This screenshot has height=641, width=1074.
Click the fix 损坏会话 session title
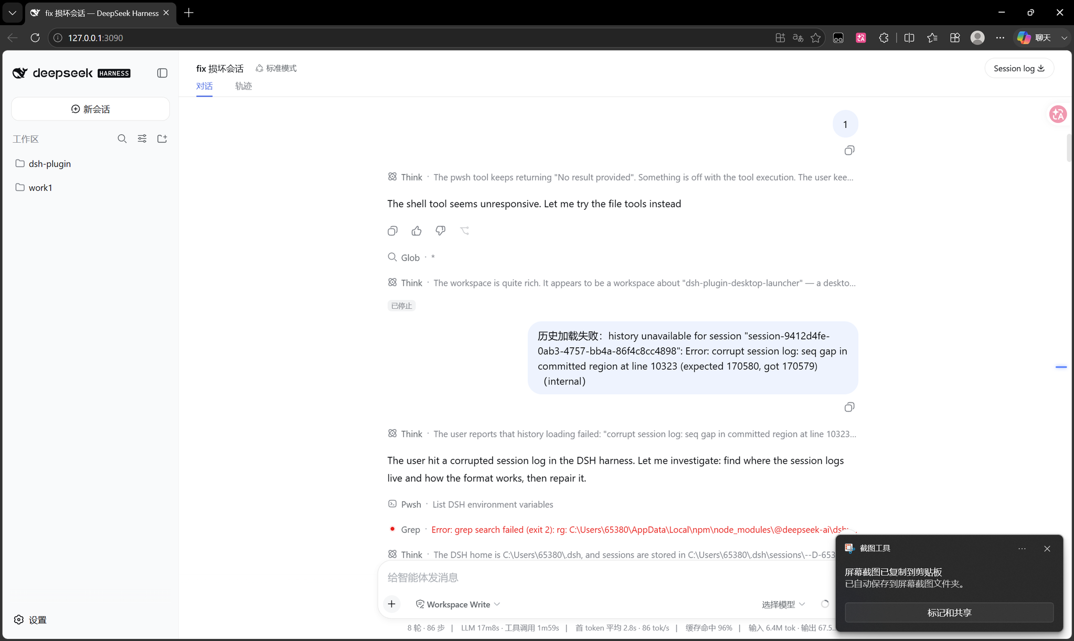(220, 68)
